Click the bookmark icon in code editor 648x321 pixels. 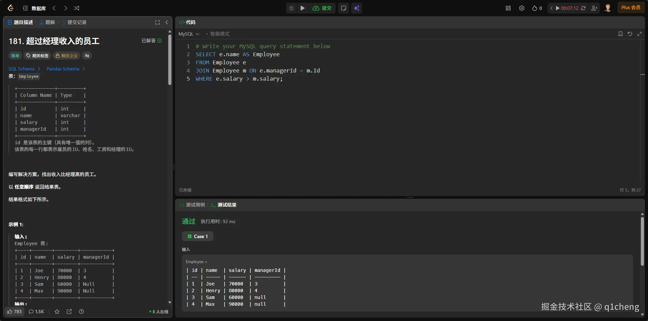pyautogui.click(x=621, y=34)
